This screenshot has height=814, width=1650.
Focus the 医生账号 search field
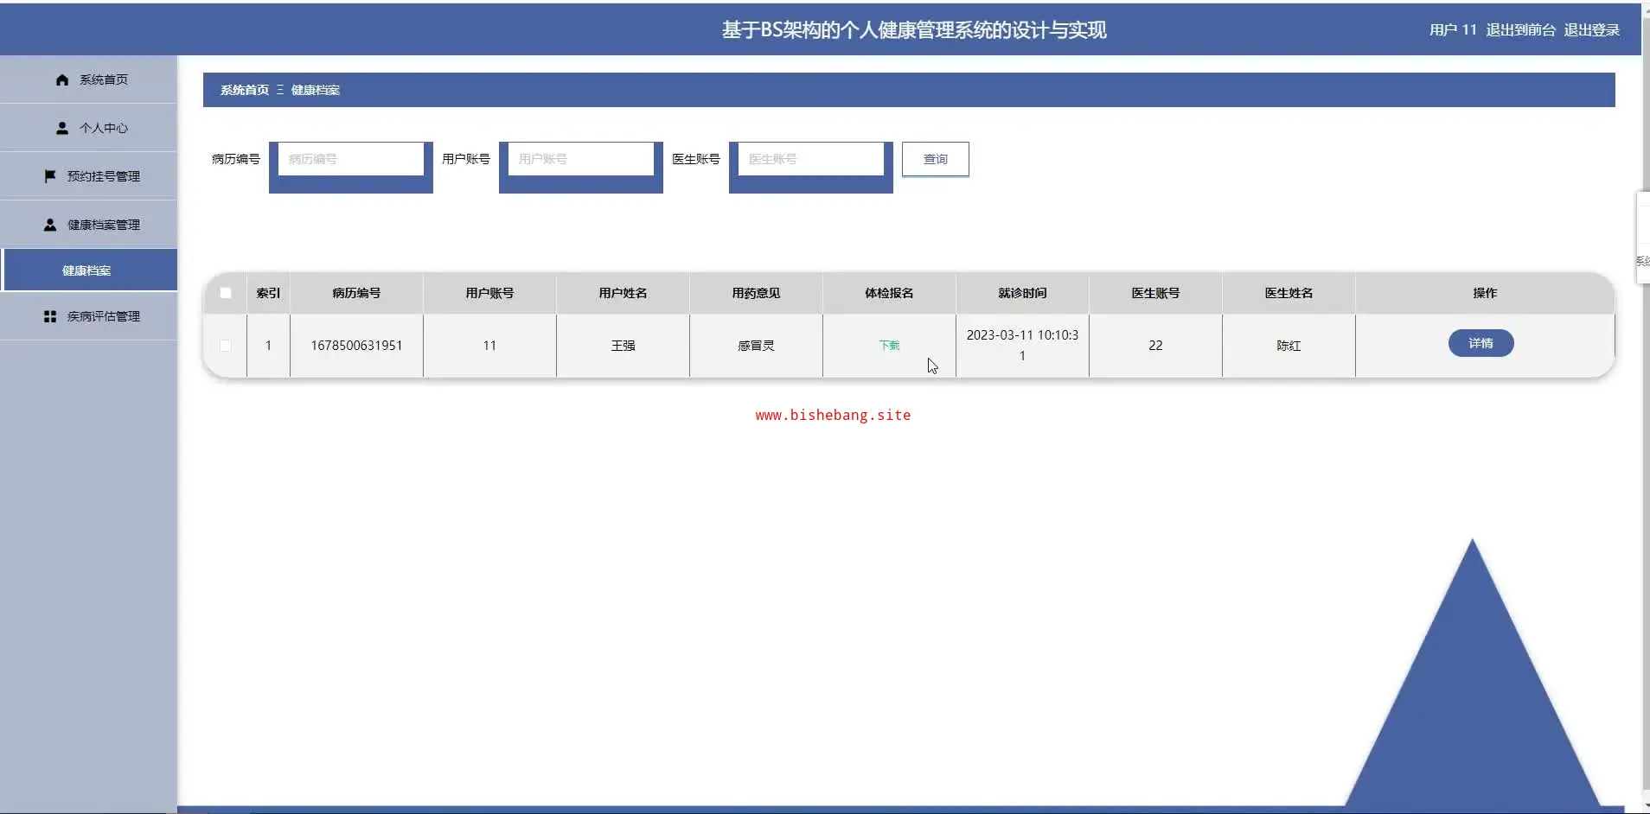[x=811, y=159]
